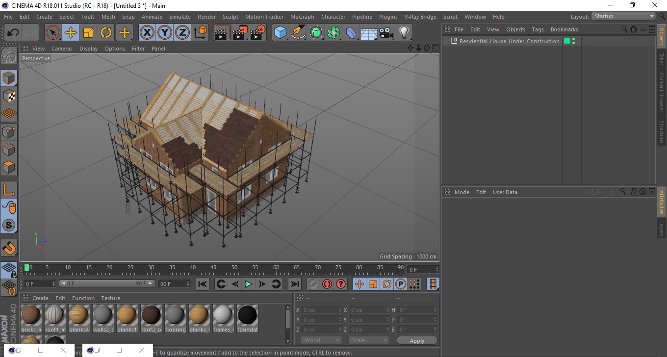Add a Floor environment object
This screenshot has height=357, width=667.
[x=369, y=33]
